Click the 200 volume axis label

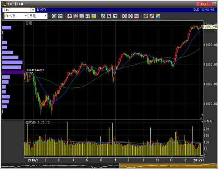point(207,129)
